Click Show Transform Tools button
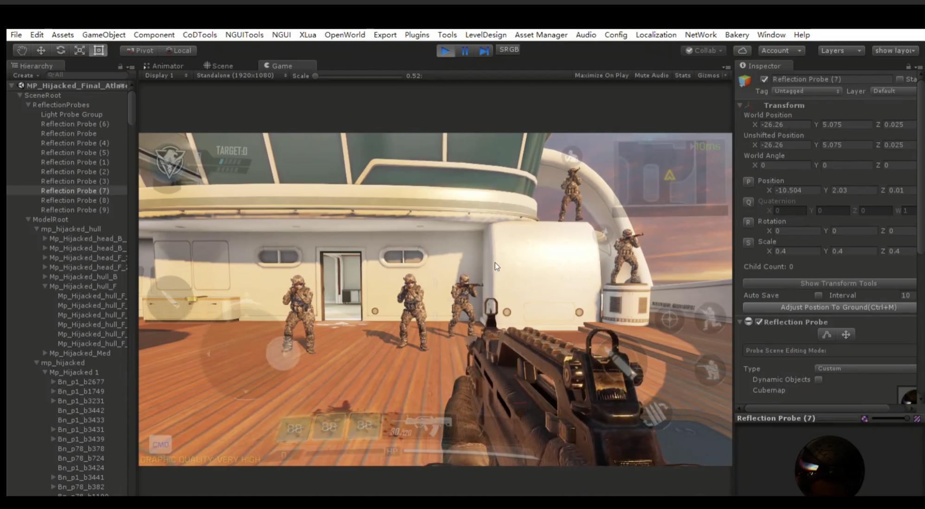925x509 pixels. (830, 283)
